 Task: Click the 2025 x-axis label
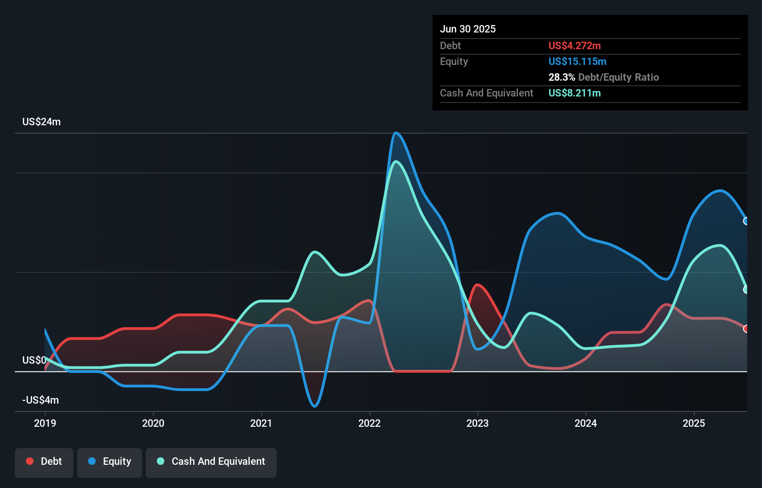click(694, 423)
